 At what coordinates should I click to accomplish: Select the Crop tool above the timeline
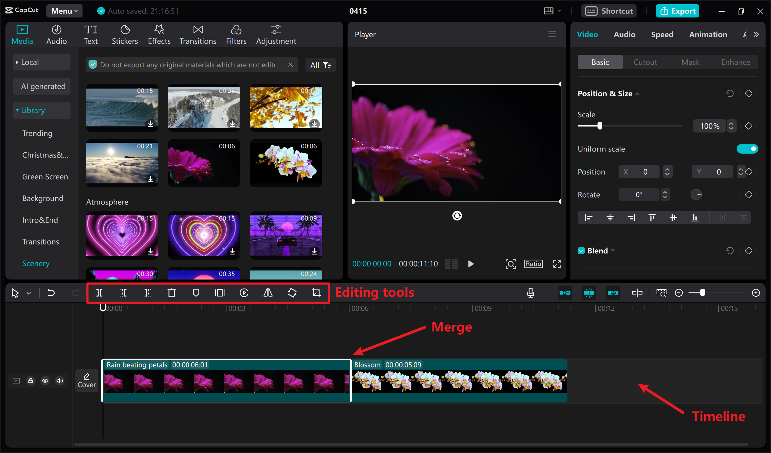(316, 293)
